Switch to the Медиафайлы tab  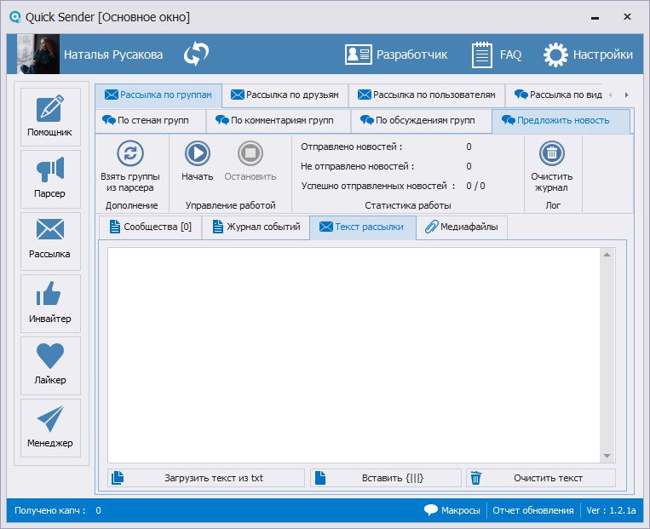pos(462,227)
